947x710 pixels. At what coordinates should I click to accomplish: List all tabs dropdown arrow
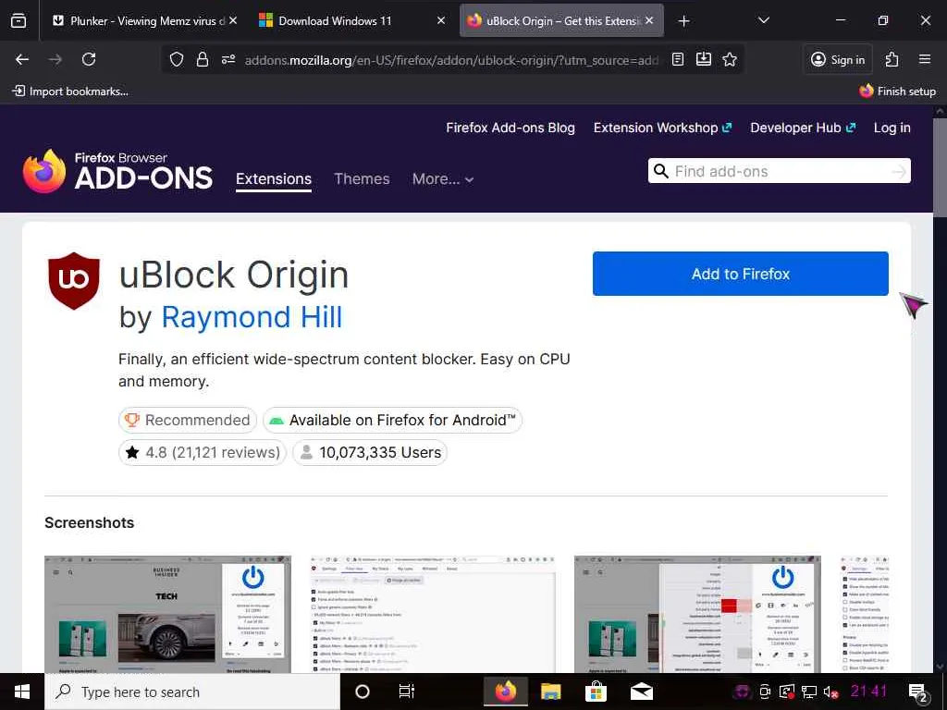(x=763, y=20)
